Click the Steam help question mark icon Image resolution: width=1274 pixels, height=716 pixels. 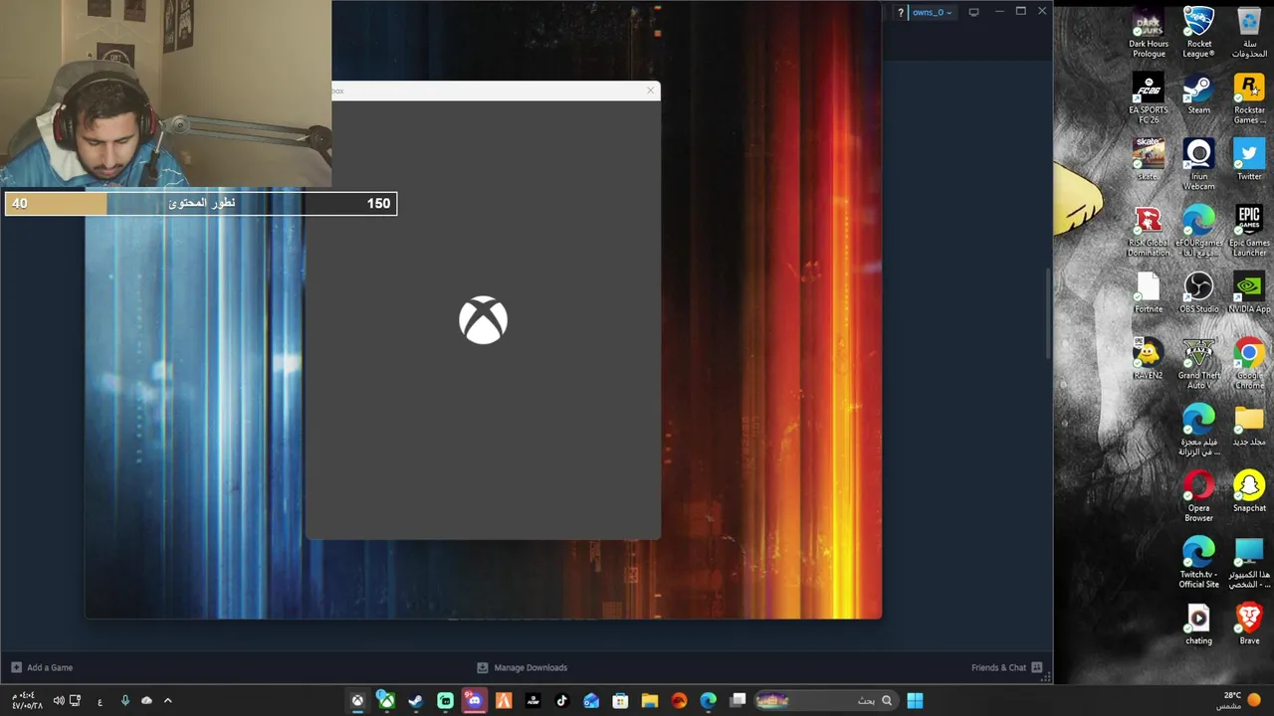pos(900,12)
